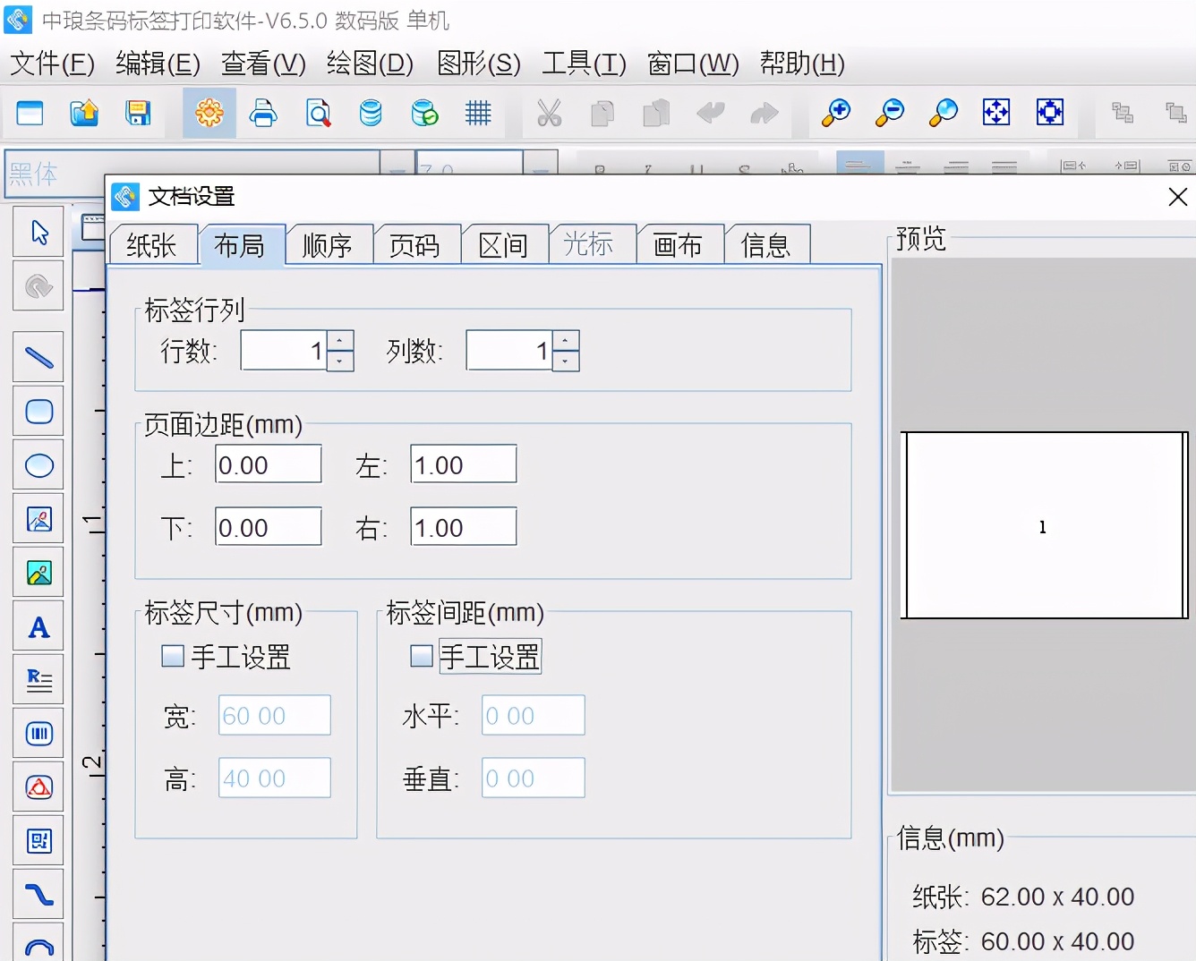Select the barcode drawing tool
Viewport: 1196px width, 961px height.
(38, 734)
